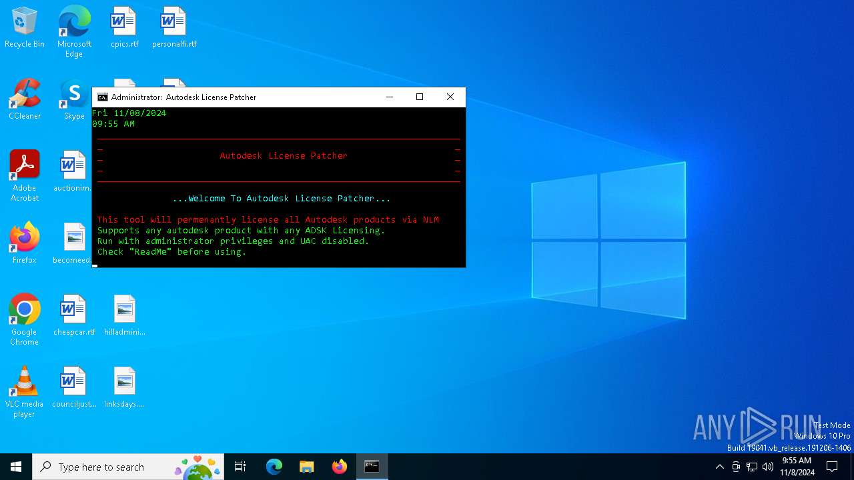Screen dimensions: 854x480
Task: Open Firefox from the taskbar
Action: 340,467
